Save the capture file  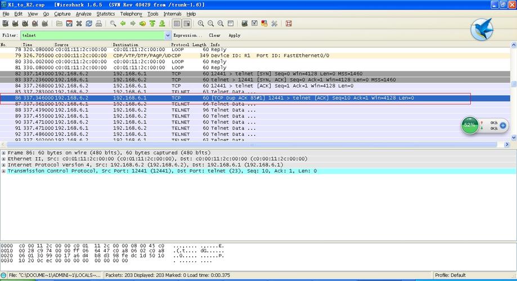[x=69, y=24]
